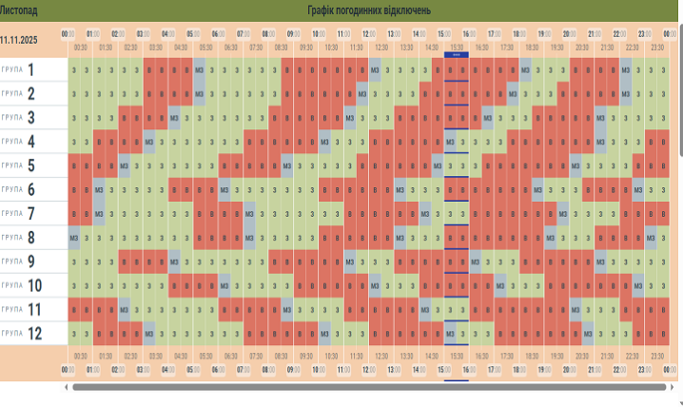The width and height of the screenshot is (683, 407).
Task: Click the horizontal scrollbar thumb at the bottom
Action: [368, 387]
